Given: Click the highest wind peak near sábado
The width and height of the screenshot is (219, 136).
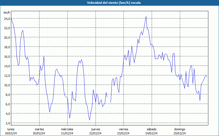Looking at the screenshot, I should click(x=146, y=16).
